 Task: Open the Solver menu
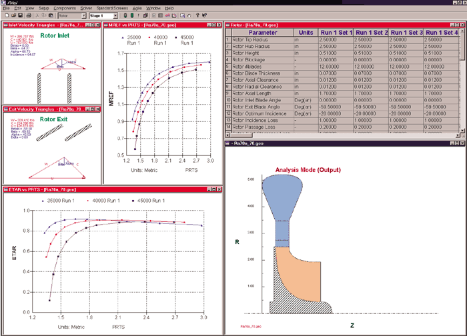(86, 8)
